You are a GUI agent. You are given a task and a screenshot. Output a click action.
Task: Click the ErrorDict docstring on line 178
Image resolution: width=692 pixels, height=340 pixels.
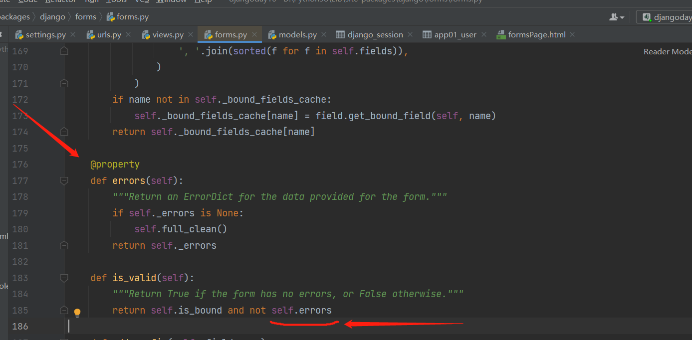(280, 197)
